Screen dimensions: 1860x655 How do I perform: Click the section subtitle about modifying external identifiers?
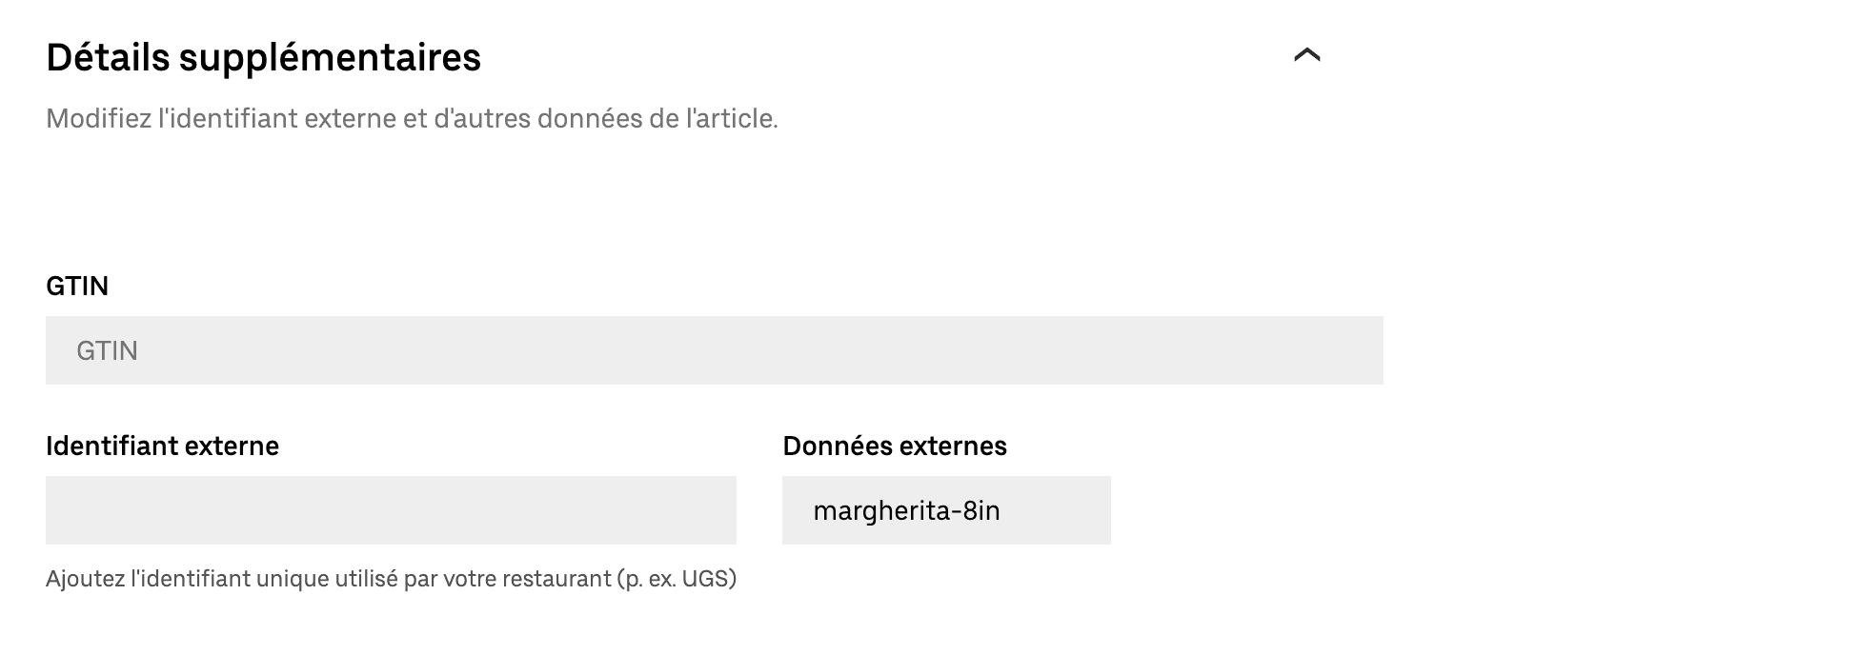412,118
